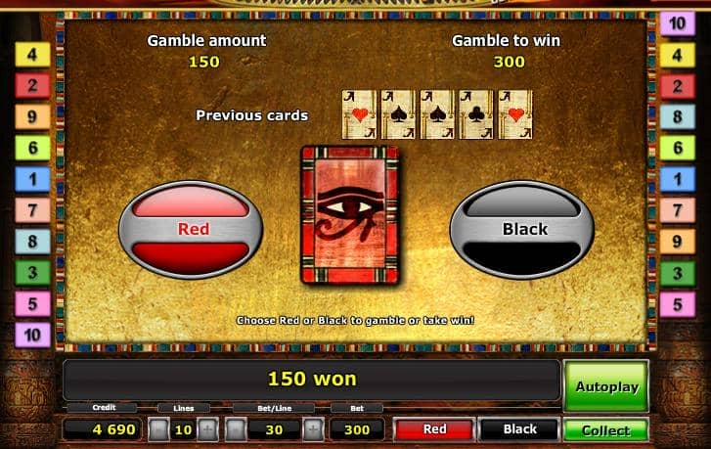711x449 pixels.
Task: Decrease Lines with the minus button
Action: (158, 429)
